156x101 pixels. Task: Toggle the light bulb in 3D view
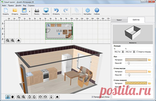click(x=51, y=97)
